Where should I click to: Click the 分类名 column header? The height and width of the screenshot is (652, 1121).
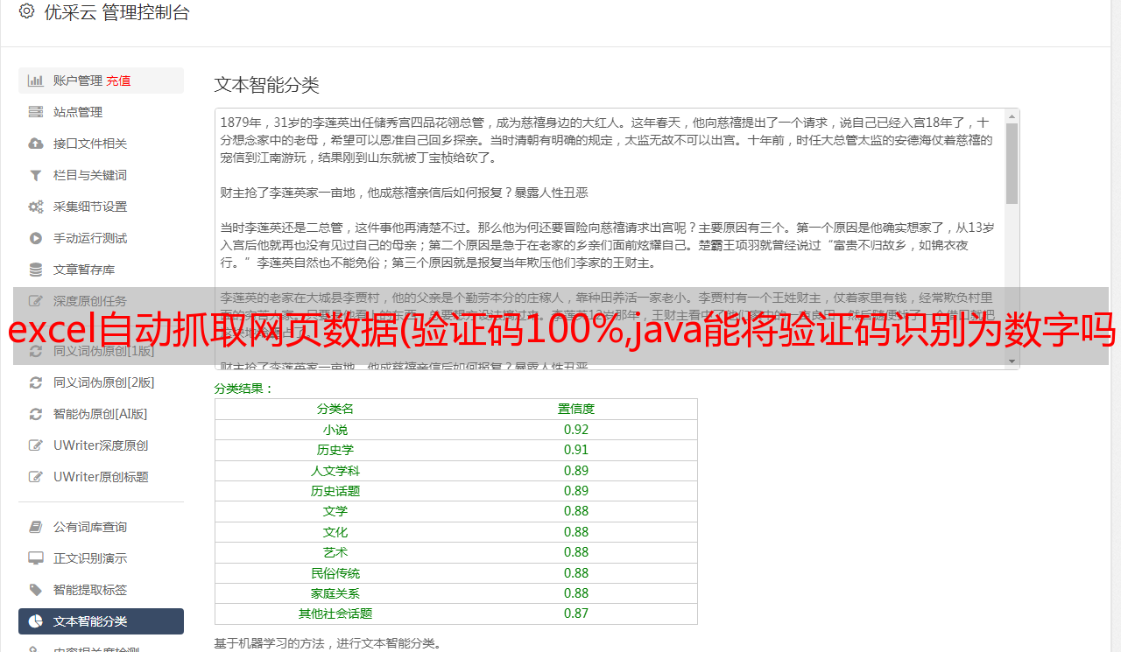pyautogui.click(x=335, y=409)
